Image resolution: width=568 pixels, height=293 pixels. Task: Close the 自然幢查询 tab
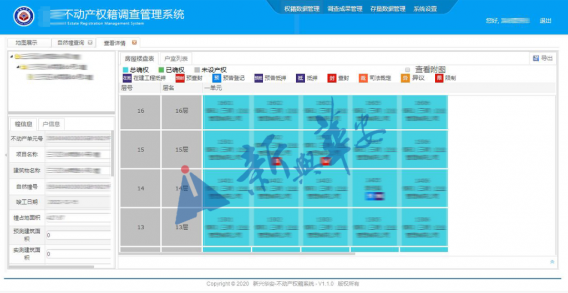(x=90, y=43)
